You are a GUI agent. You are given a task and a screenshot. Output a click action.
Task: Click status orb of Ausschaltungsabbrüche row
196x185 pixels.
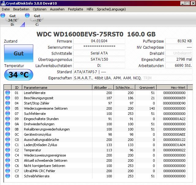[8, 139]
